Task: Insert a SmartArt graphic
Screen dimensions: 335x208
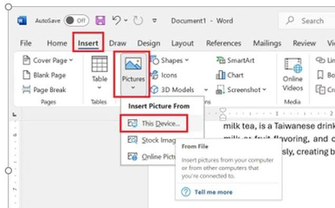Action: 235,61
